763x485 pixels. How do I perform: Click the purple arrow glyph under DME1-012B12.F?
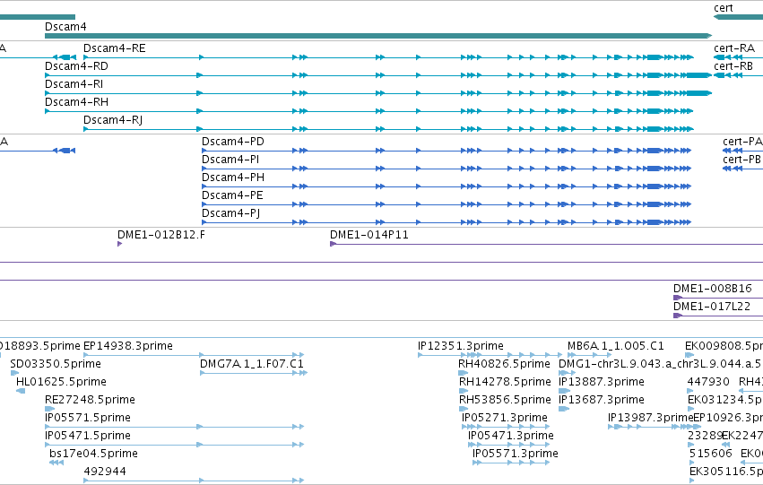[x=120, y=244]
